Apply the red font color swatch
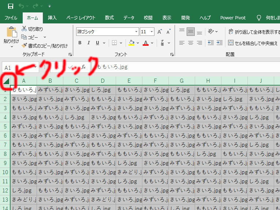 pos(146,43)
